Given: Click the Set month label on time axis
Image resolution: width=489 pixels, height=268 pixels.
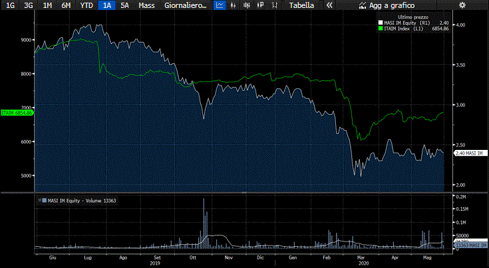Looking at the screenshot, I should click(158, 258).
